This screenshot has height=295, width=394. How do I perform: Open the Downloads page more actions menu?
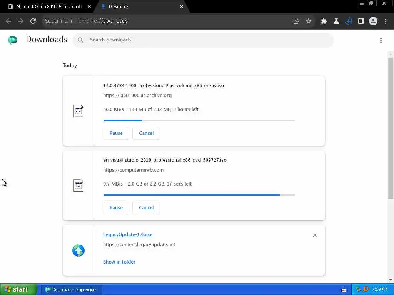[x=381, y=40]
